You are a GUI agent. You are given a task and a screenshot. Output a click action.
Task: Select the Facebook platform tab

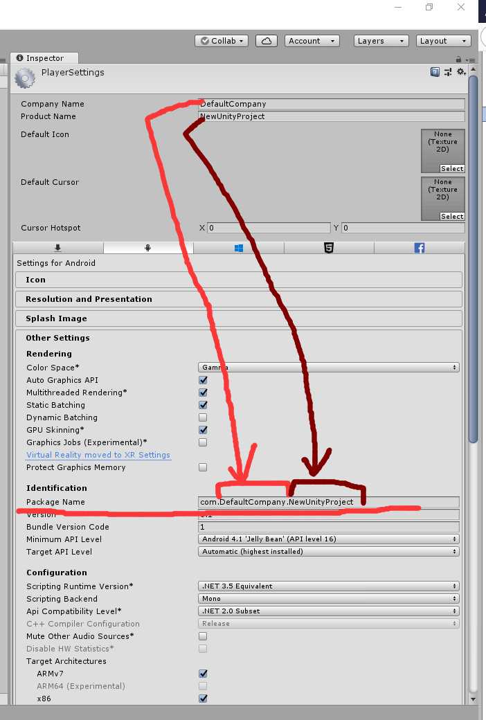tap(419, 248)
